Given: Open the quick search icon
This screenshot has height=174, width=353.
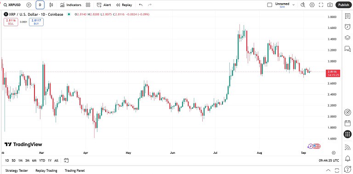Looking at the screenshot, I should coord(303,5).
